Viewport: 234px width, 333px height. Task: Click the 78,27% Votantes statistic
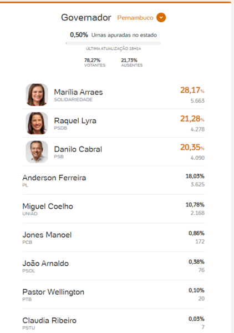pos(95,62)
